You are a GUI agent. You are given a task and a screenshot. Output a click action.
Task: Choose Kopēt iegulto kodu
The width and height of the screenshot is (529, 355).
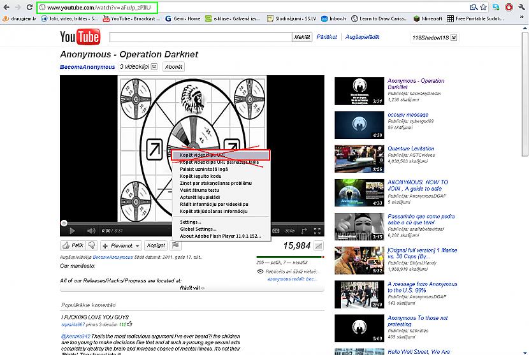point(221,176)
